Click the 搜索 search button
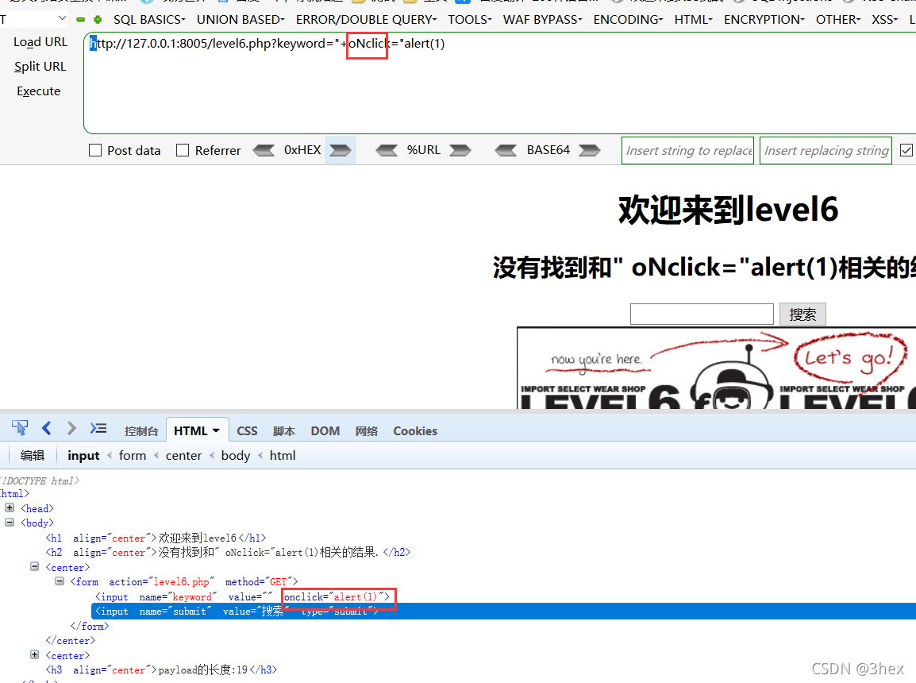The image size is (916, 683). [x=802, y=314]
